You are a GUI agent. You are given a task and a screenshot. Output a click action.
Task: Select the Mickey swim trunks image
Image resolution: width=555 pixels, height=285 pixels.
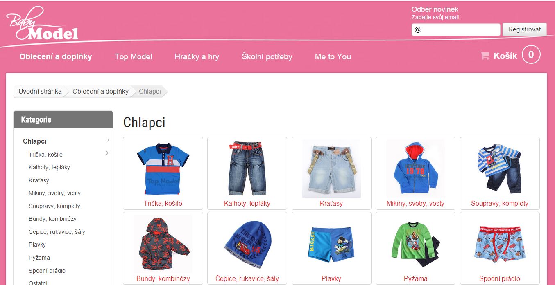331,244
